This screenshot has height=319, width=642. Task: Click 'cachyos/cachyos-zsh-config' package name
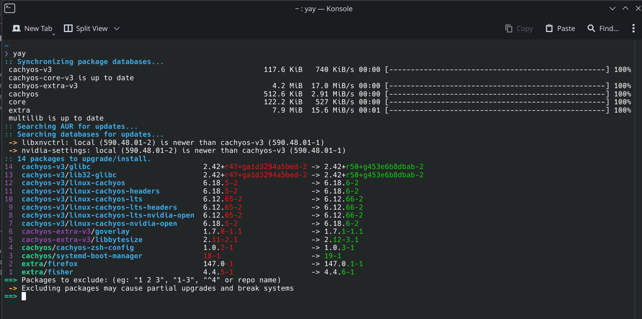tap(77, 248)
